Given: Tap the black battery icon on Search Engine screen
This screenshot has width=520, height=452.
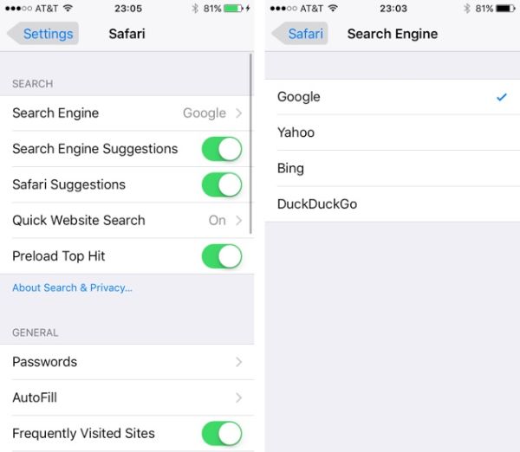Looking at the screenshot, I should [x=506, y=9].
